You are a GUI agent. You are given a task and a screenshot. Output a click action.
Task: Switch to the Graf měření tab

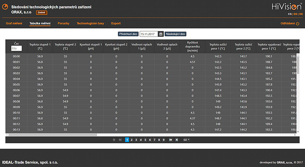click(14, 23)
